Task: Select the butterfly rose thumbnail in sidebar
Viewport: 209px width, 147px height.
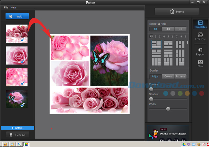Action: (x=17, y=99)
